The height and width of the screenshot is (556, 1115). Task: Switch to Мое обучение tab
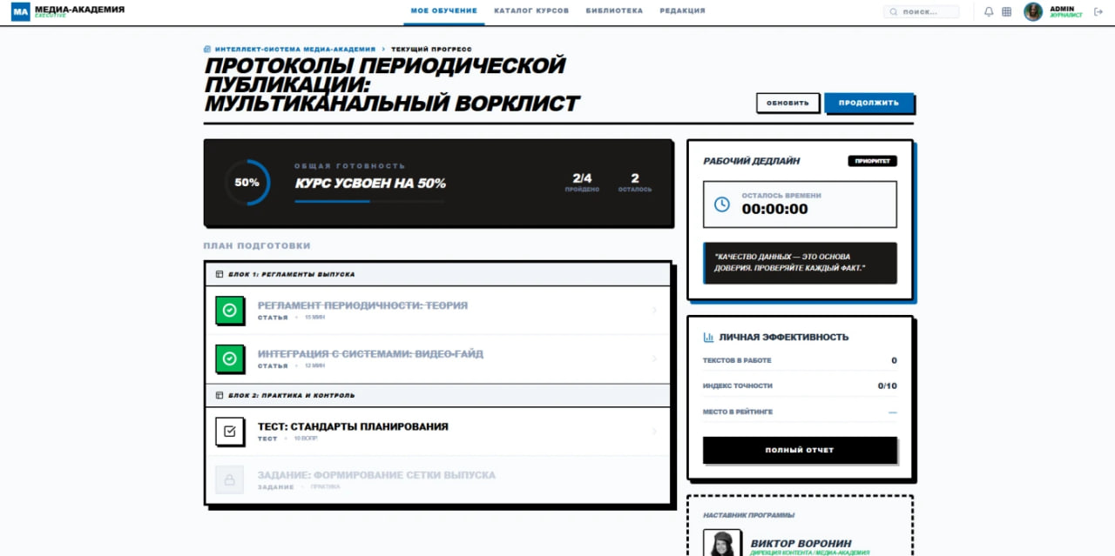(x=444, y=11)
